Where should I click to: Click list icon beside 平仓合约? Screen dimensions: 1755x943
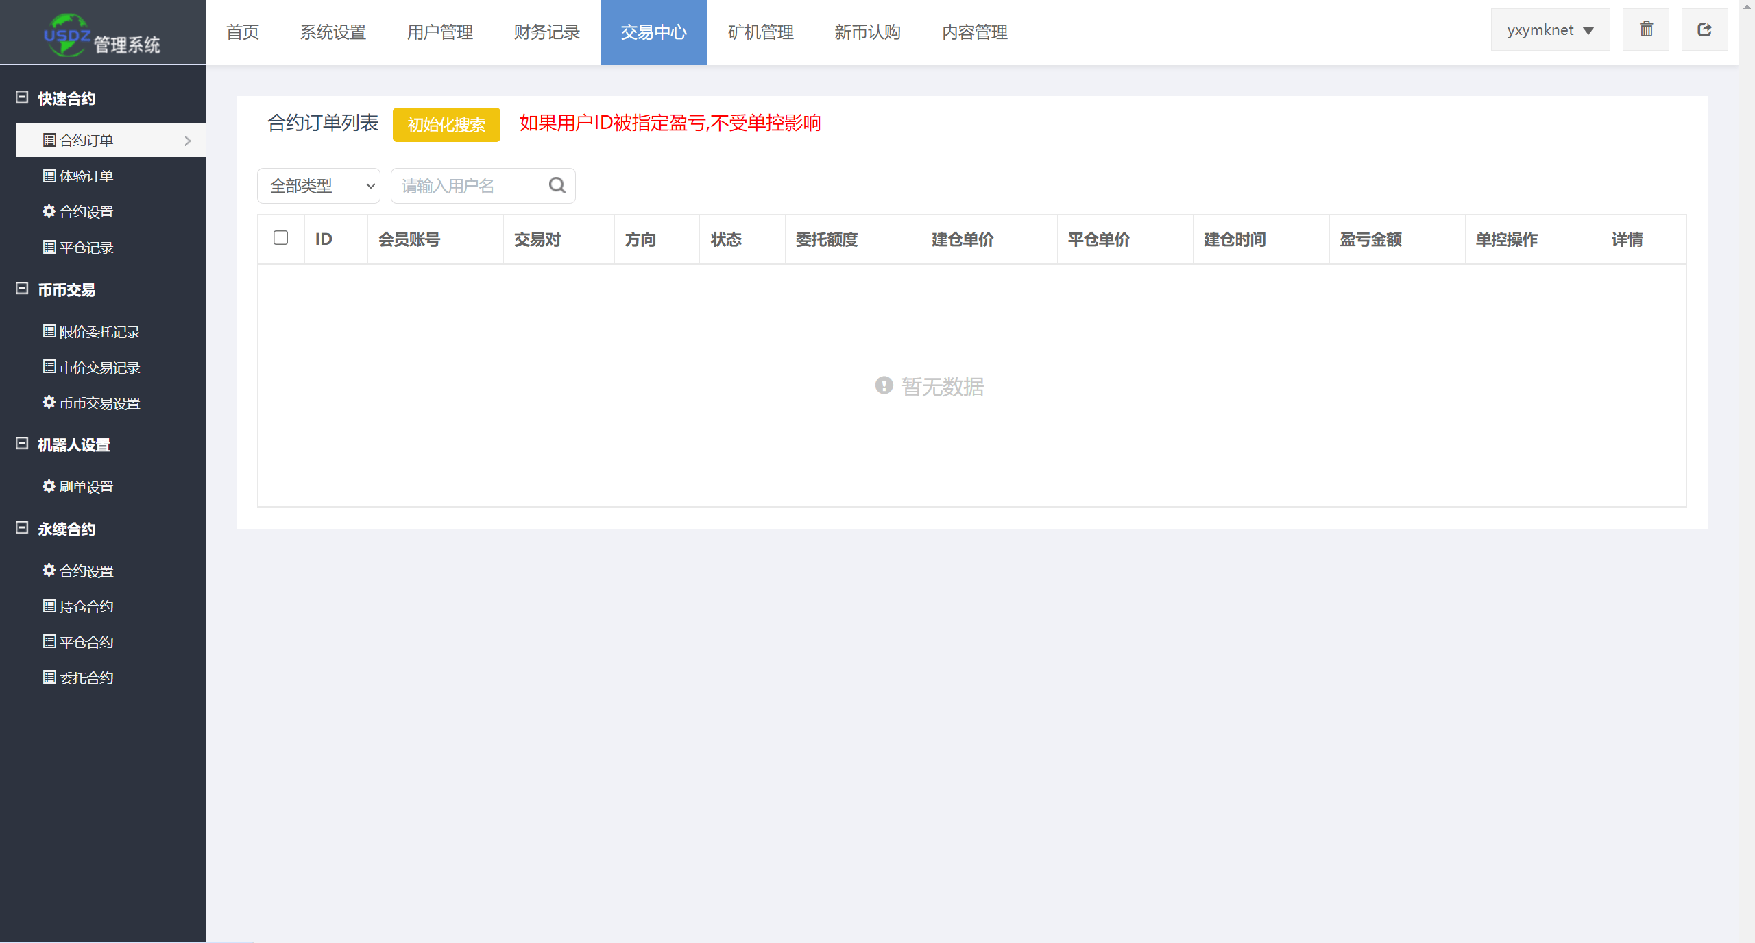pos(49,642)
